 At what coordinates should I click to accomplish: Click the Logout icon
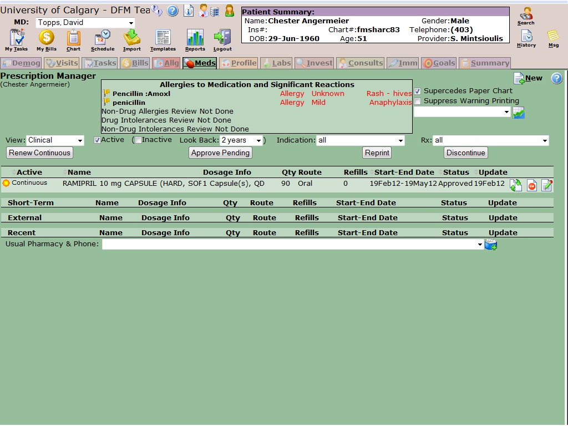click(x=222, y=39)
